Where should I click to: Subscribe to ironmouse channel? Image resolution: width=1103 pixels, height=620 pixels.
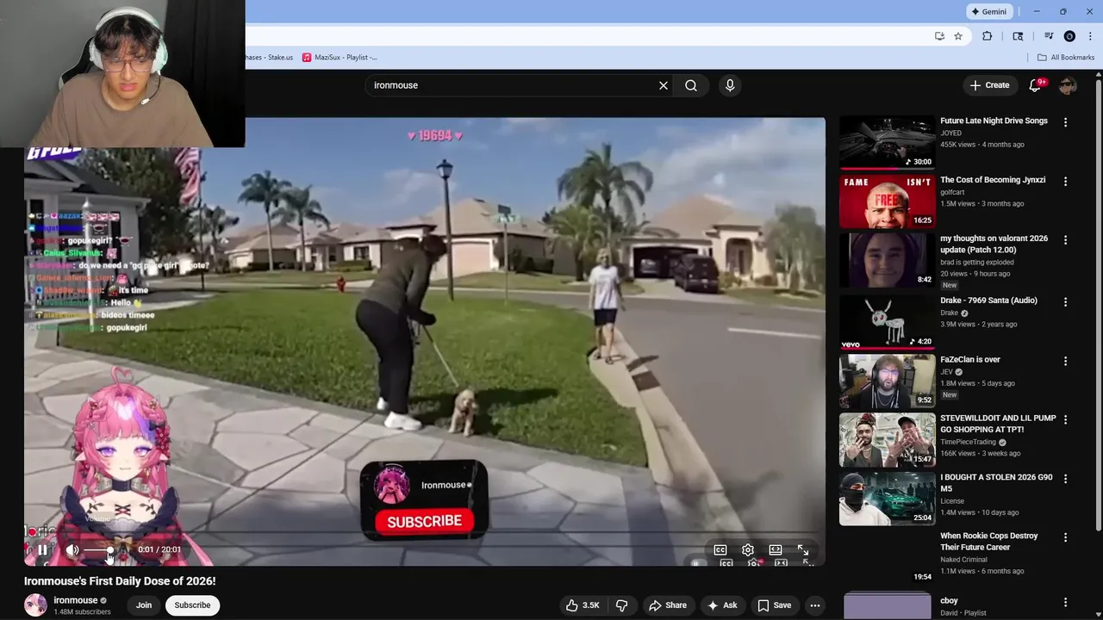pyautogui.click(x=192, y=605)
